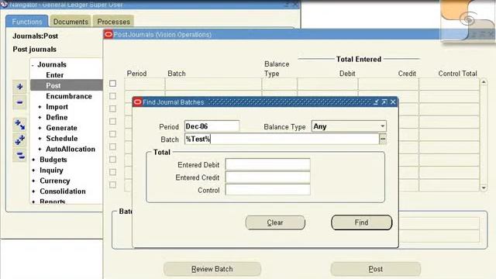Click the collapse (minus) navigator icon
Screen dimensions: 496x279
[19, 102]
